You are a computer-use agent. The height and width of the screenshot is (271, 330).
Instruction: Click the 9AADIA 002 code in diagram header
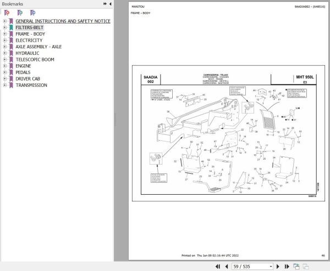click(151, 80)
